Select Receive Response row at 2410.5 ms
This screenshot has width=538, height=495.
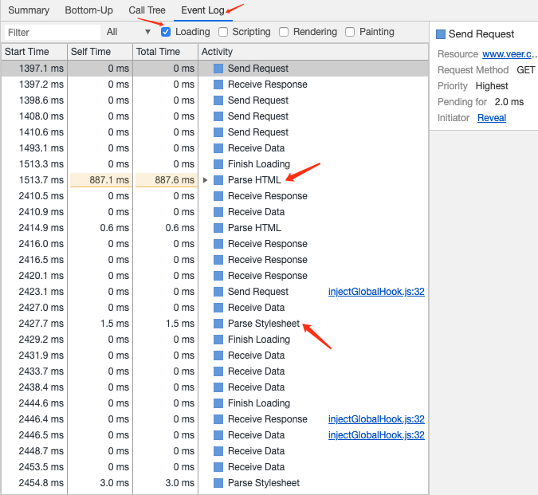tap(214, 196)
